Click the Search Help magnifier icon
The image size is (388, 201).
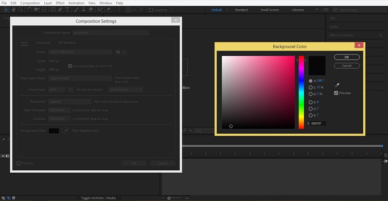coord(335,10)
